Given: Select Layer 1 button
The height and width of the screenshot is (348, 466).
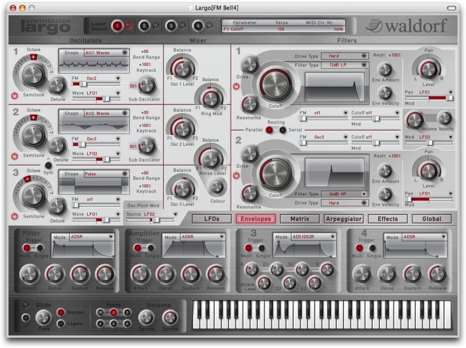Looking at the screenshot, I should 117,26.
